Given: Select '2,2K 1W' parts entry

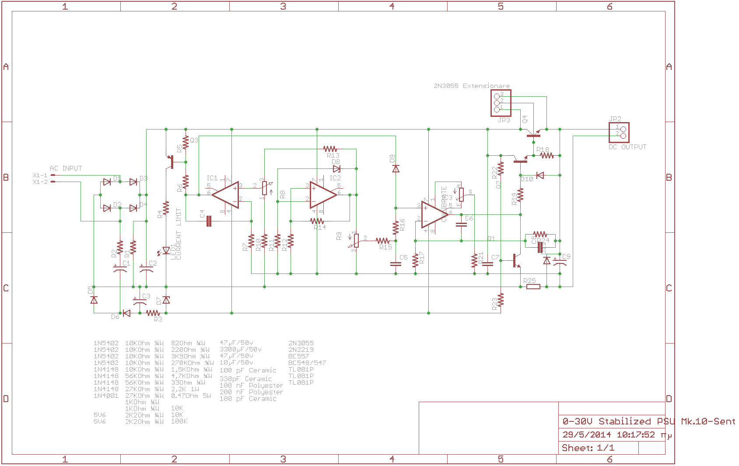Looking at the screenshot, I should [185, 389].
